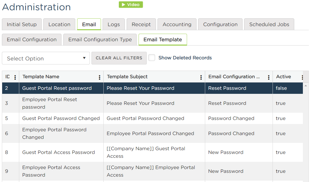Open Template Subject column menu icon

coord(201,77)
